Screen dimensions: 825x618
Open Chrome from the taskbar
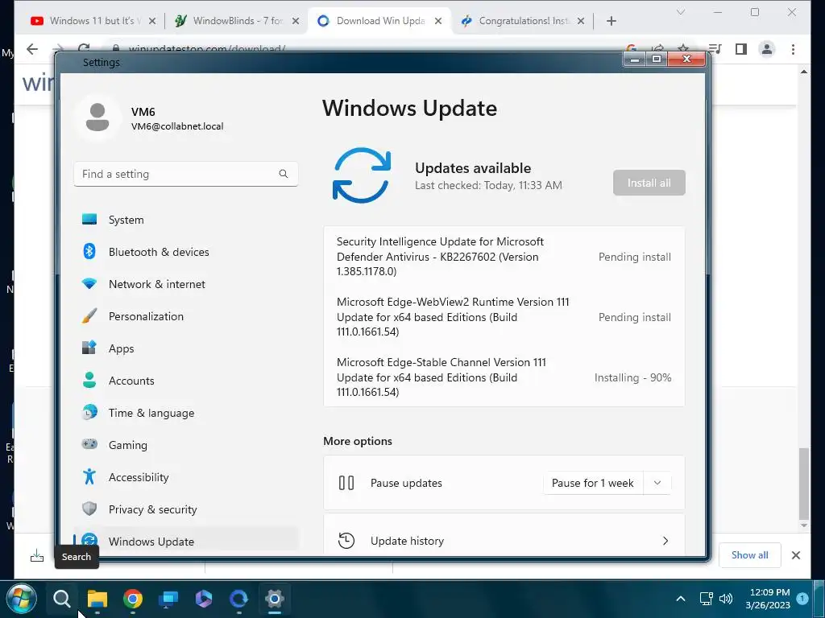tap(133, 599)
